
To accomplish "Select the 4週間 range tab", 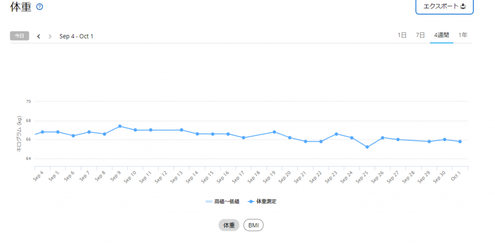I will 441,35.
